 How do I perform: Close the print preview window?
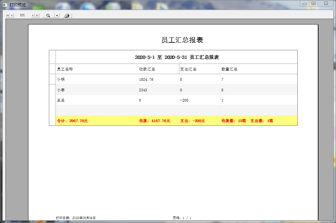(326, 4)
